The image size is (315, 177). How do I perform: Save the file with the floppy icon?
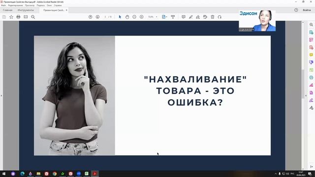[4, 17]
